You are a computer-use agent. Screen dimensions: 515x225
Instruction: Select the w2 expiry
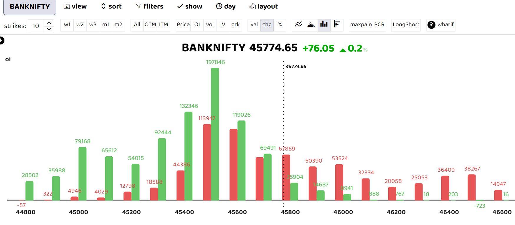[80, 25]
